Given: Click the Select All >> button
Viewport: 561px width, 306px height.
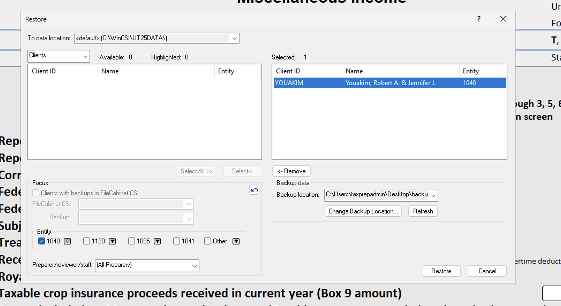Looking at the screenshot, I should (x=196, y=171).
